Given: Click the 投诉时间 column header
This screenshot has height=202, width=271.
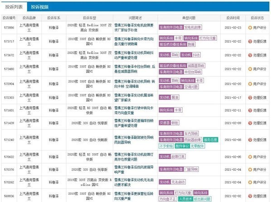Looking at the screenshot, I should tap(233, 18).
